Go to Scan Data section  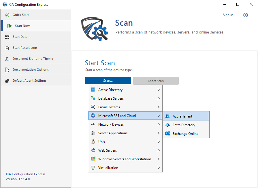tap(36, 37)
